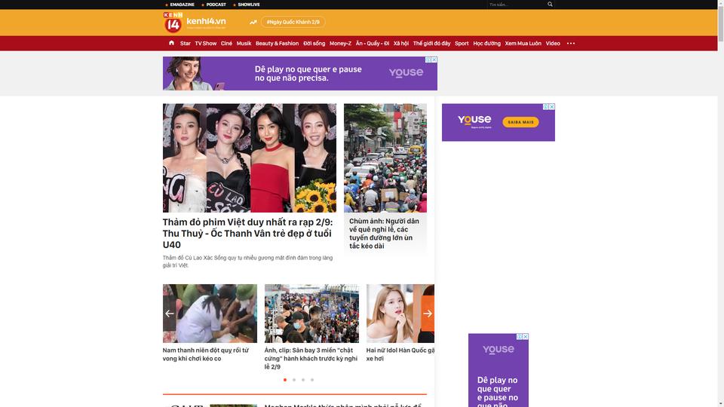724x407 pixels.
Task: Open the Học đường menu section
Action: pyautogui.click(x=486, y=44)
